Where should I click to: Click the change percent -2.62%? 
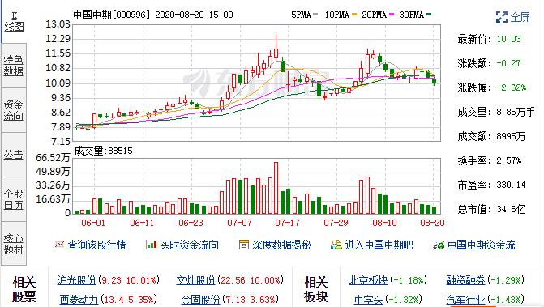point(512,87)
